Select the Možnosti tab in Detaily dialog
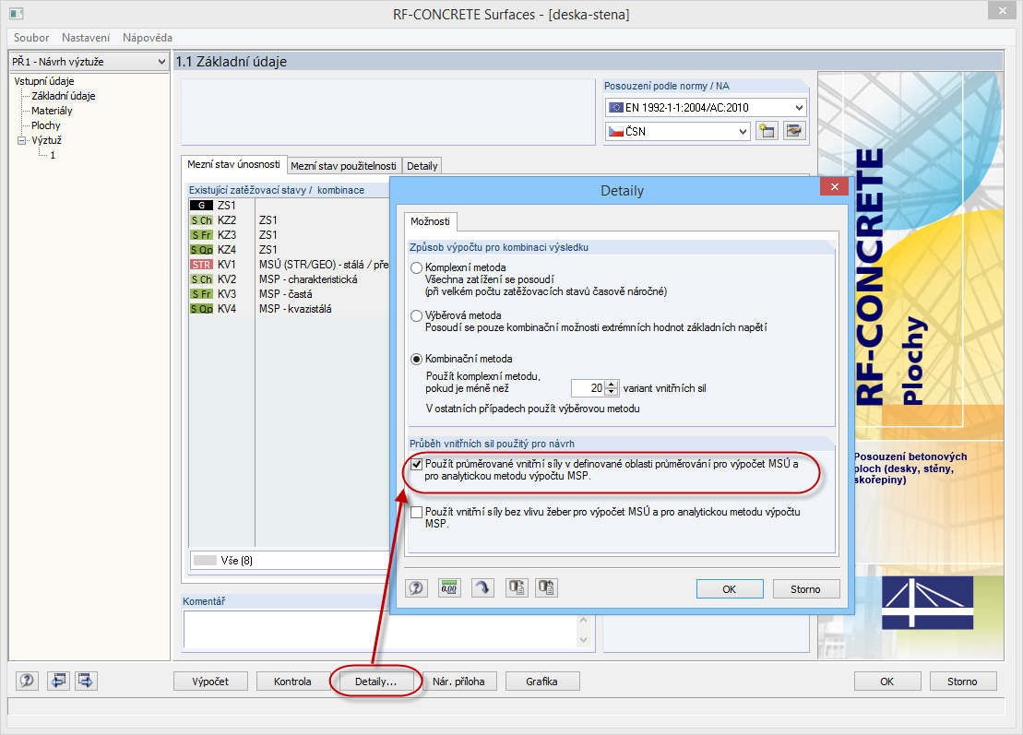The height and width of the screenshot is (735, 1023). click(x=430, y=221)
